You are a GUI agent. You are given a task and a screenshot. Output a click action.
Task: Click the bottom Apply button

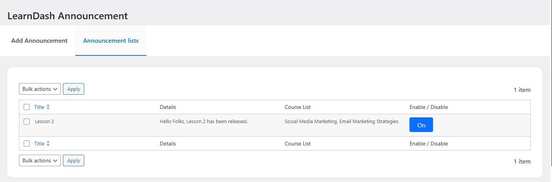coord(73,160)
